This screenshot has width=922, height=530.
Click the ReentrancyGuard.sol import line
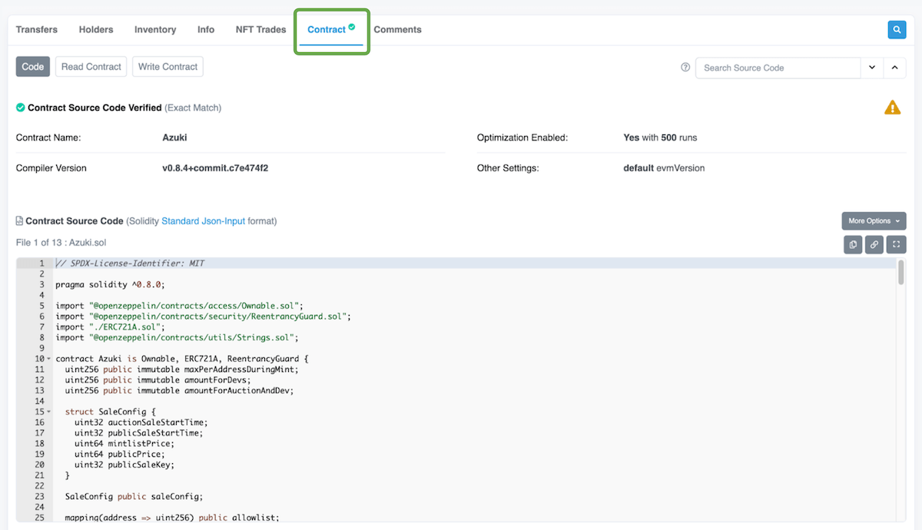click(x=203, y=316)
